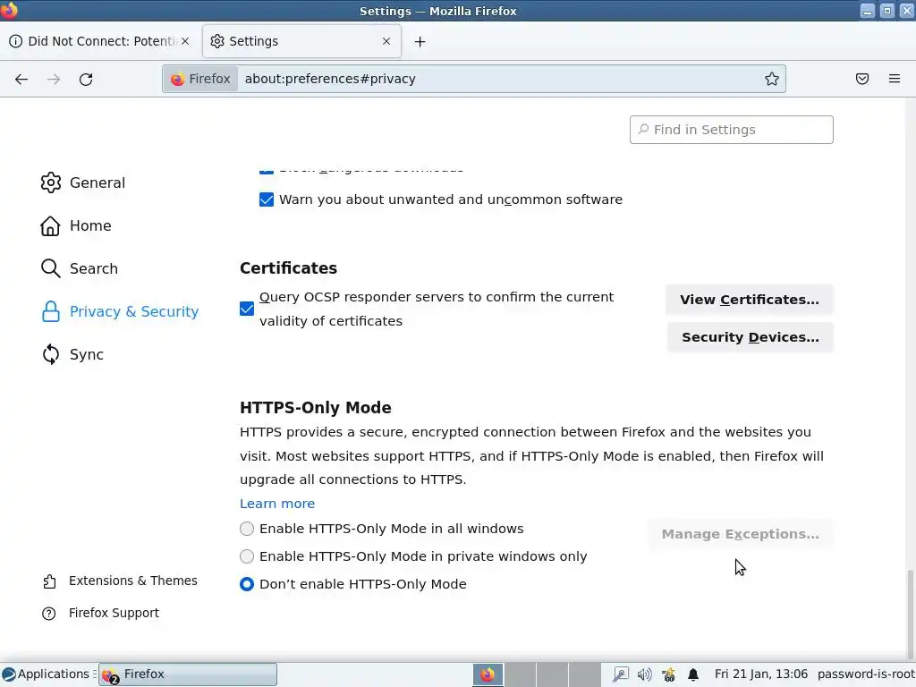Open Security Devices dialog

[x=751, y=337]
